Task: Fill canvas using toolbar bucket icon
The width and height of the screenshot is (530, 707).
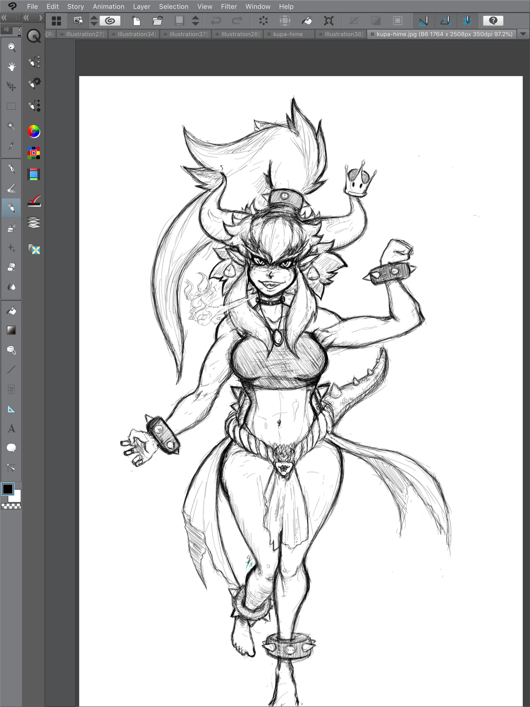Action: click(x=307, y=21)
